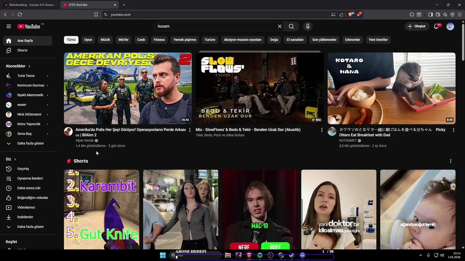Screen dimensions: 465x261
Task: Expand the Siz section chevron
Action: pyautogui.click(x=15, y=159)
